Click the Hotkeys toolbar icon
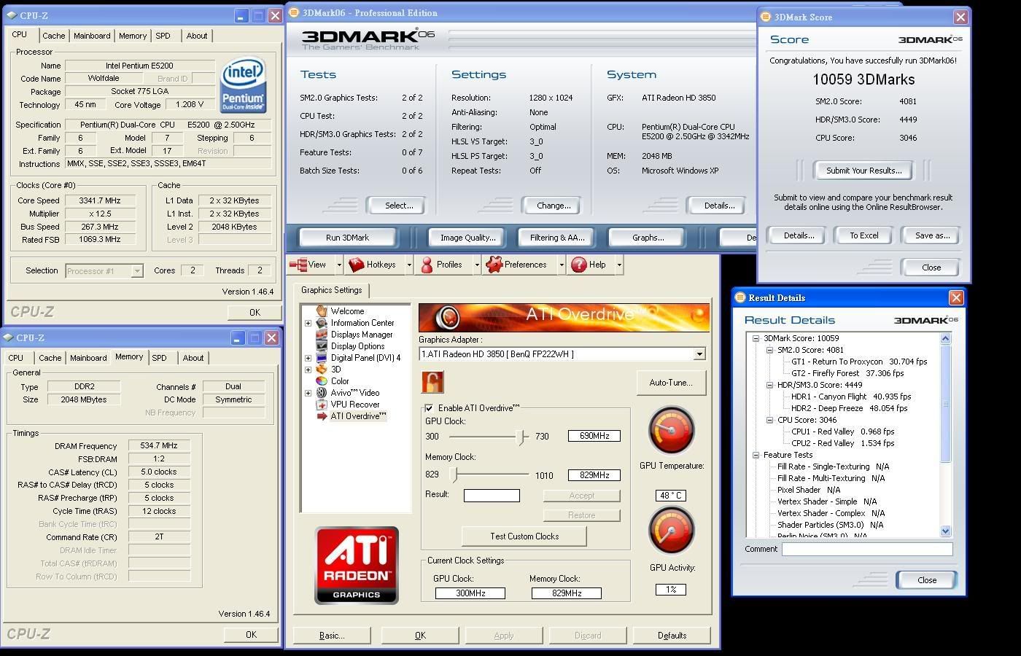Screen dimensions: 1021x656 (x=356, y=265)
